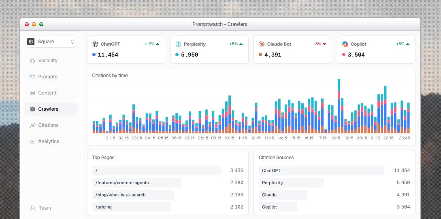Click the 01:15 time axis label
Screen dimensions: 441x219
click(110, 138)
